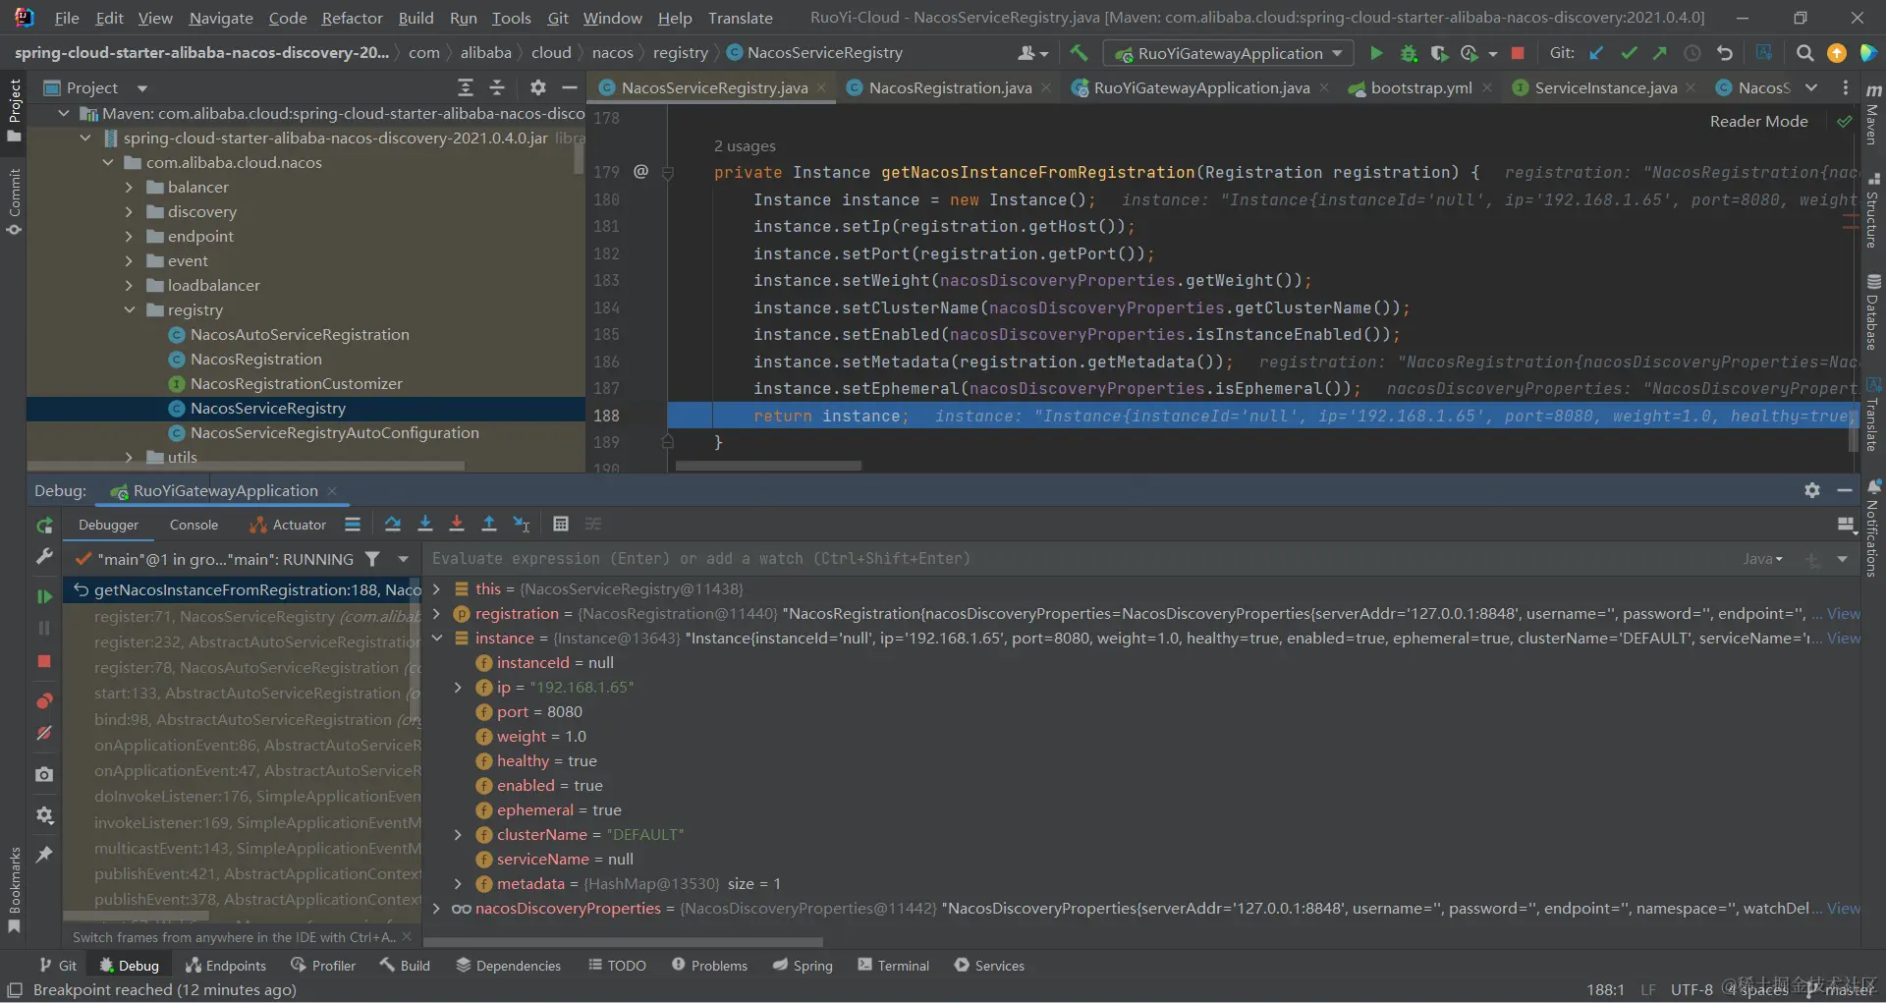Expand the discovery package folder
This screenshot has height=1003, width=1886.
129,212
